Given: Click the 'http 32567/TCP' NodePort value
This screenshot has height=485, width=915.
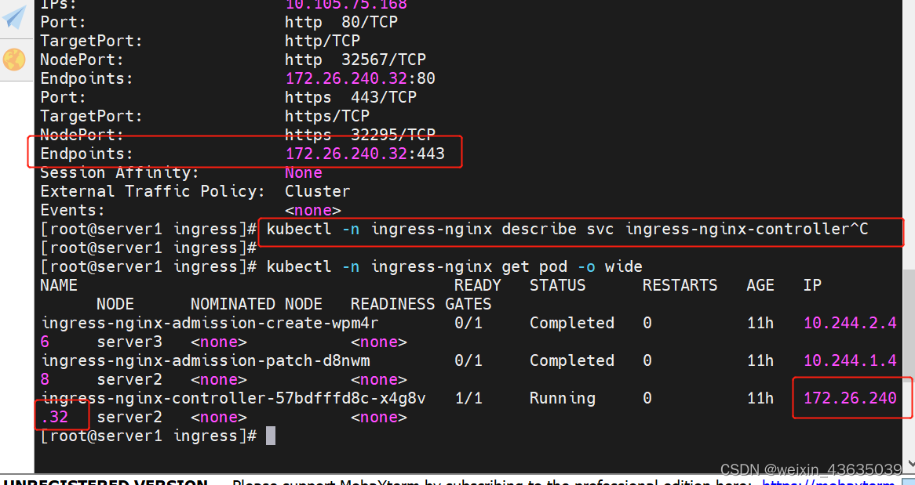Looking at the screenshot, I should (x=355, y=60).
